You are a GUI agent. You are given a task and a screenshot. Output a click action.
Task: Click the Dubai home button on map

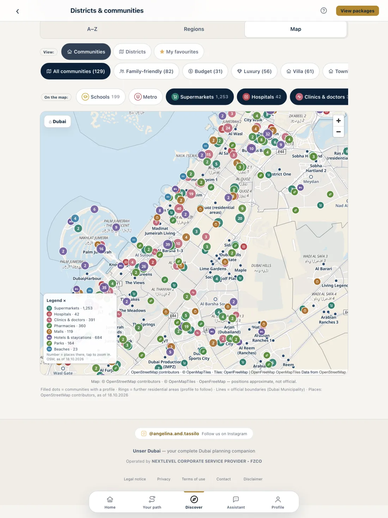[57, 121]
